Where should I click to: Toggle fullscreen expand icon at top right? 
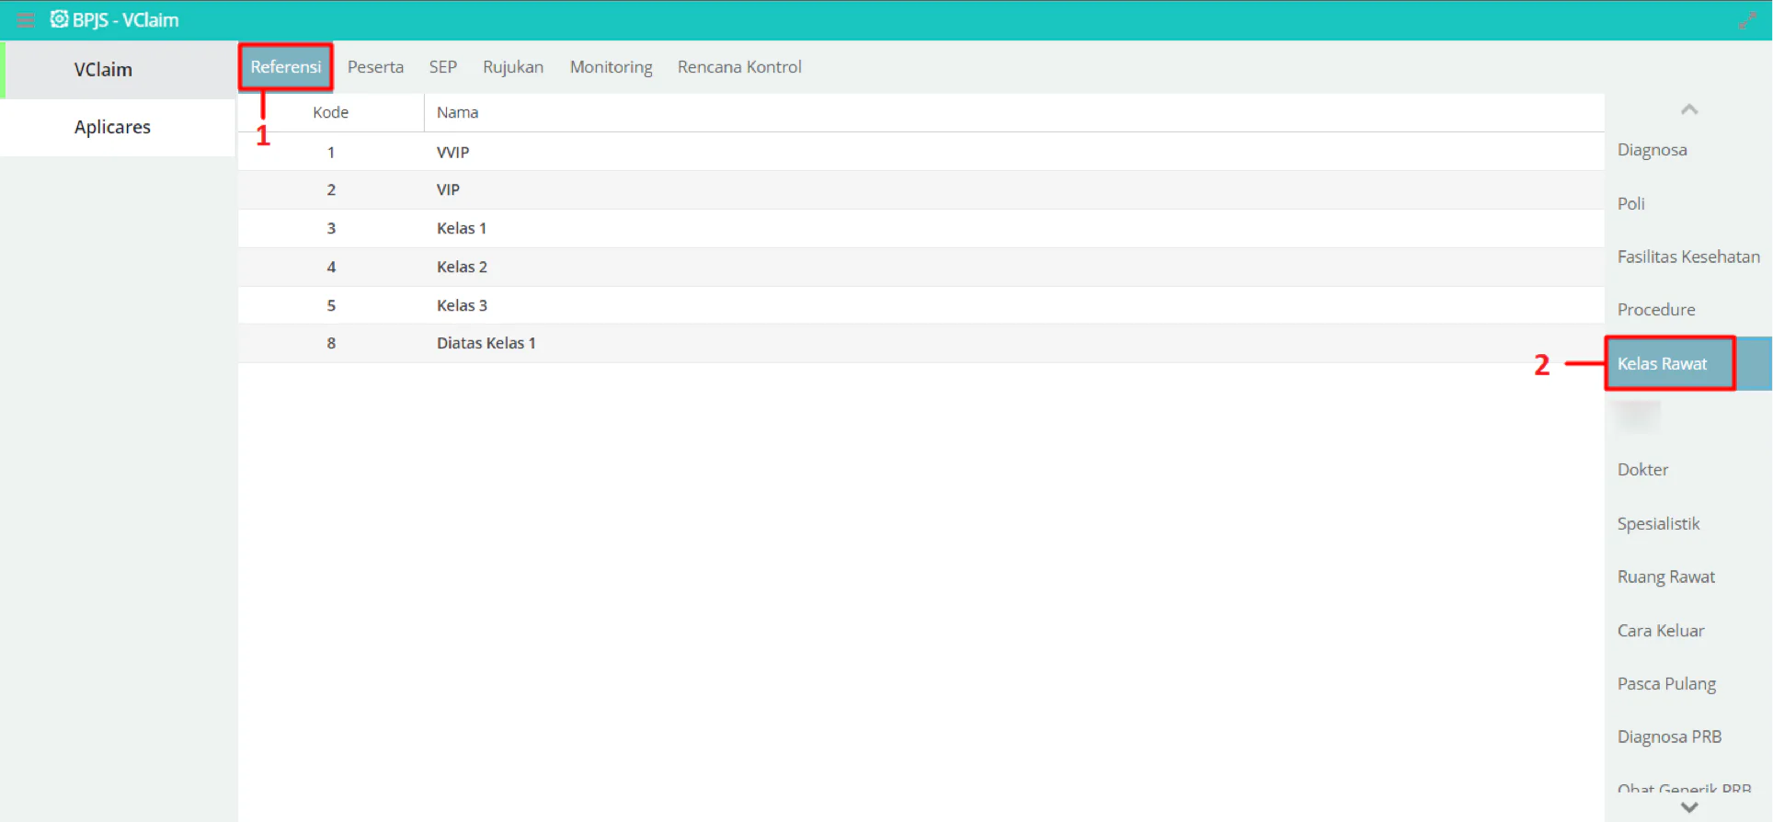[1747, 20]
